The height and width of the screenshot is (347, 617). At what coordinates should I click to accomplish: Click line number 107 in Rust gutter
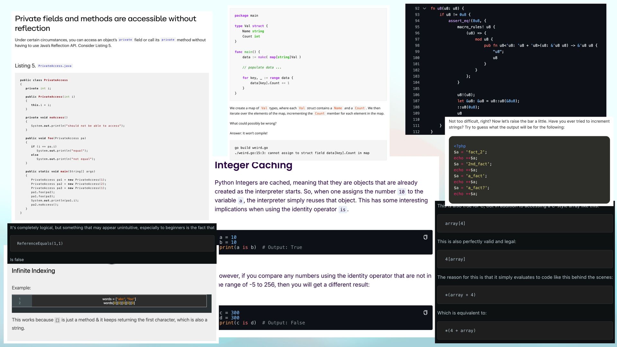pos(416,101)
